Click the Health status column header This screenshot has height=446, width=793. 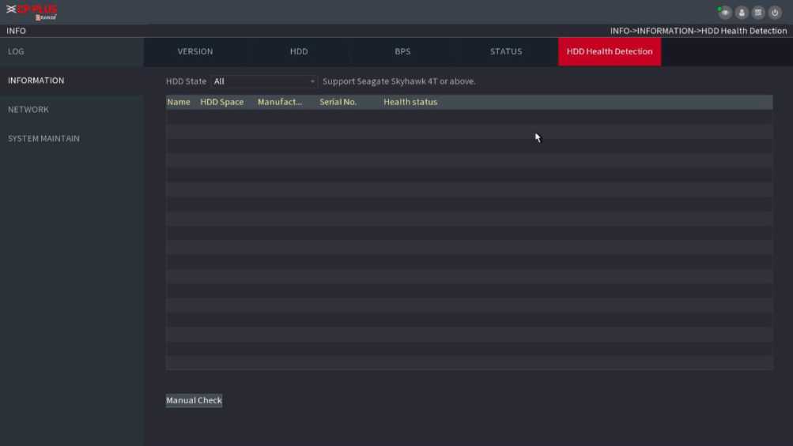click(410, 102)
